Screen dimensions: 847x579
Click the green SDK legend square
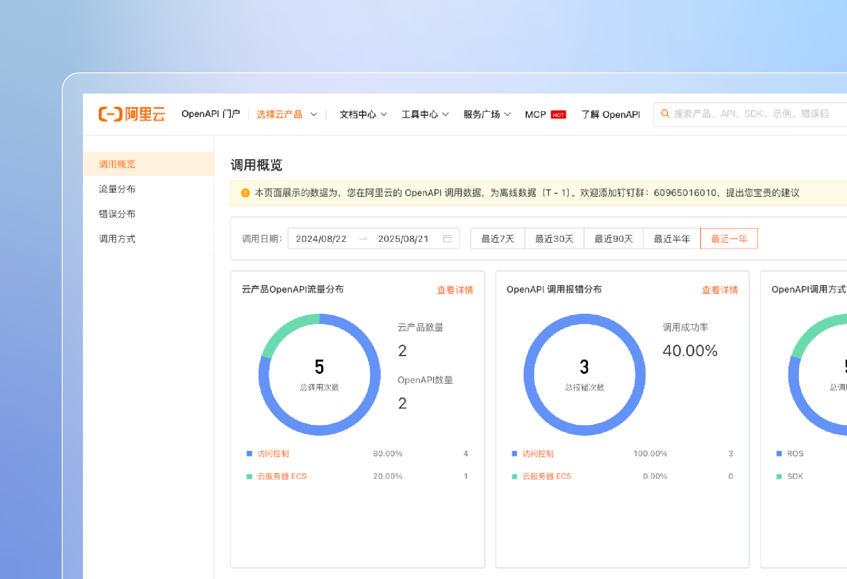779,477
